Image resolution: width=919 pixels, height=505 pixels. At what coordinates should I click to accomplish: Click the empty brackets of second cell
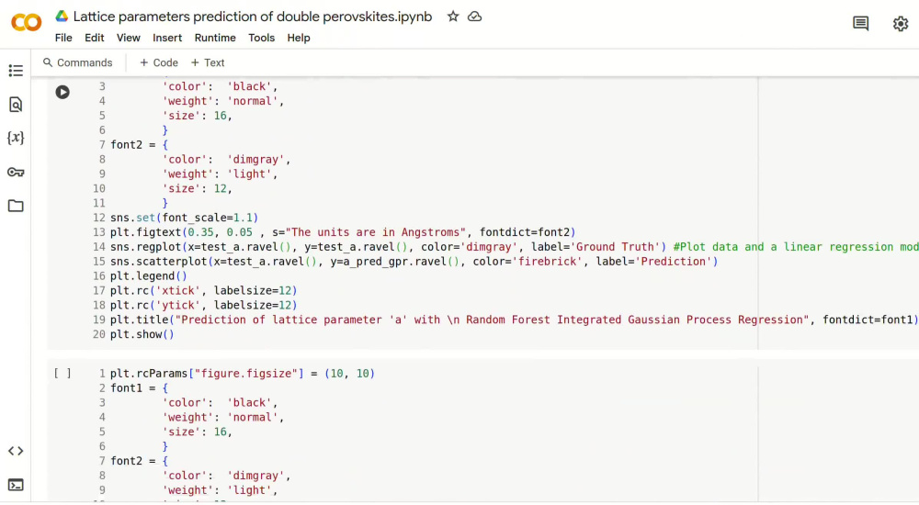(62, 373)
